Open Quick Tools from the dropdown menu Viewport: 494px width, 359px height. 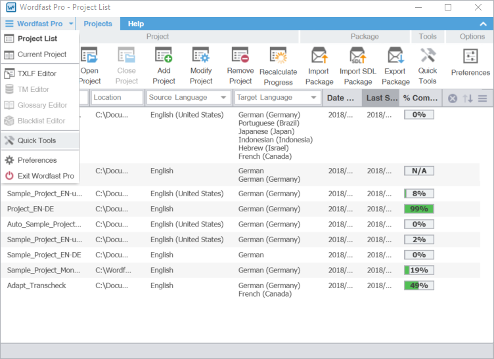tap(40, 140)
